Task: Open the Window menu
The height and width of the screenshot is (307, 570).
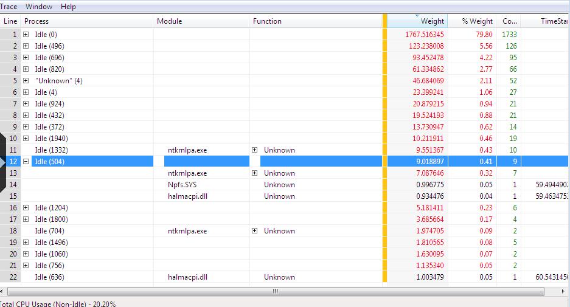Action: coord(37,7)
